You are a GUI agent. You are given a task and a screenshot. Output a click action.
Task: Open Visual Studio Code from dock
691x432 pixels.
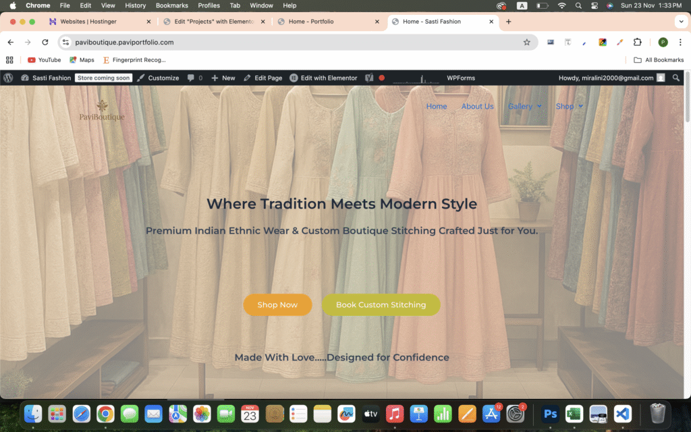622,413
